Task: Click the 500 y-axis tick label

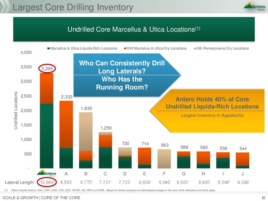Action: 28,154
